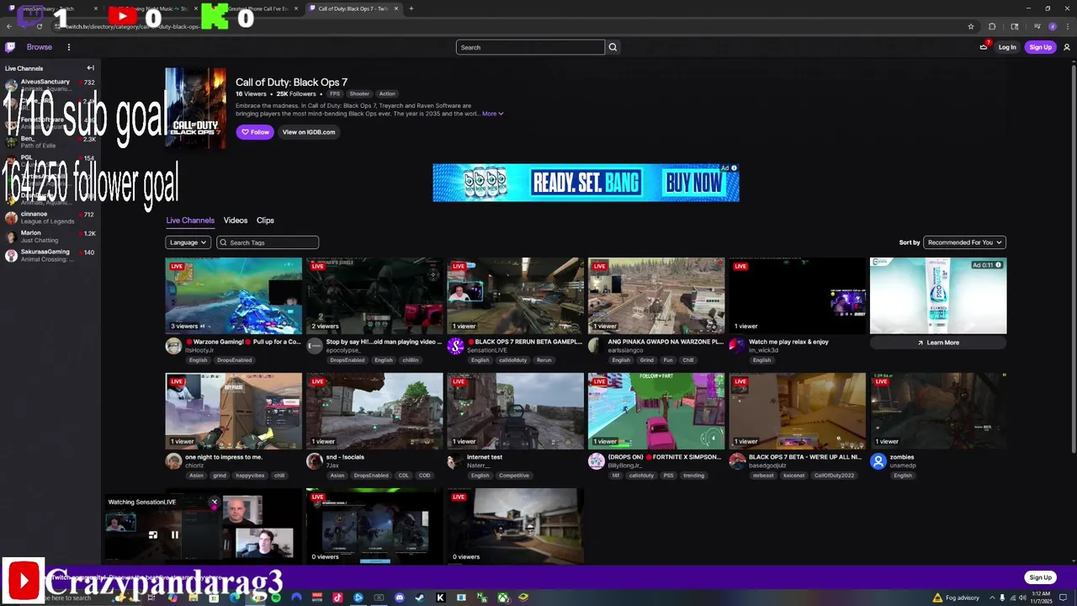Open Xbox app from the taskbar

click(x=502, y=598)
